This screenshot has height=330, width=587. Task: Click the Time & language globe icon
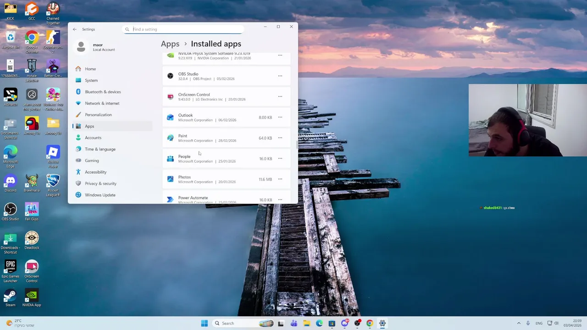point(78,149)
